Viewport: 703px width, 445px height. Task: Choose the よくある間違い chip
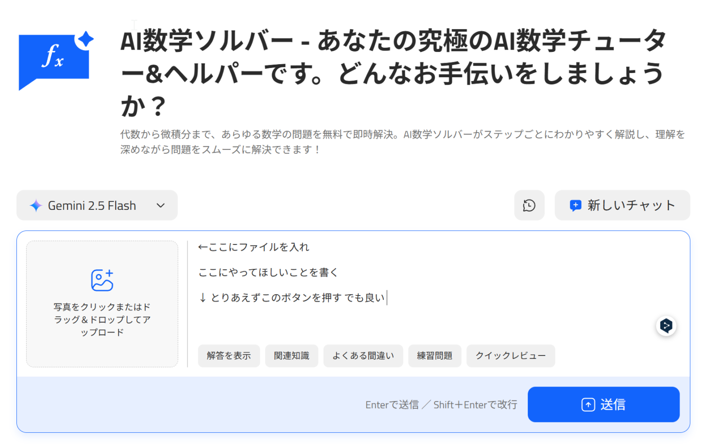pos(363,356)
